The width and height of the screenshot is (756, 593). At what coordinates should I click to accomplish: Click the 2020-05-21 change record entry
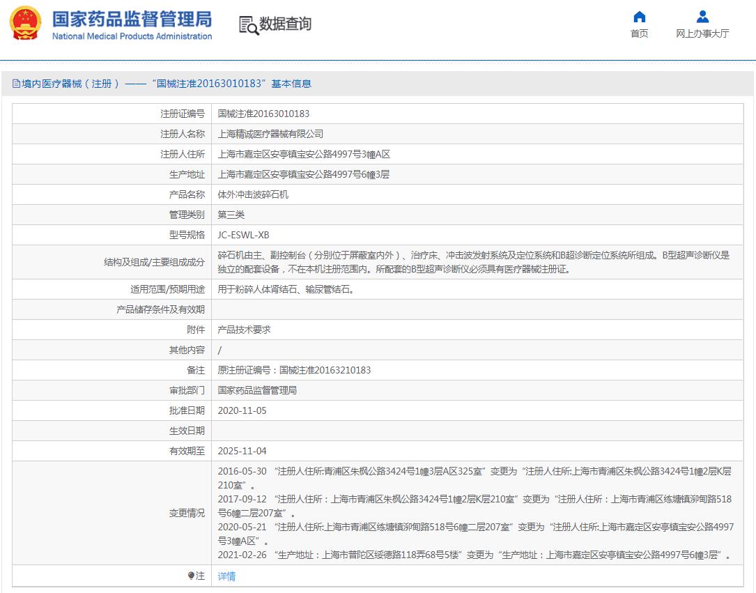(476, 534)
